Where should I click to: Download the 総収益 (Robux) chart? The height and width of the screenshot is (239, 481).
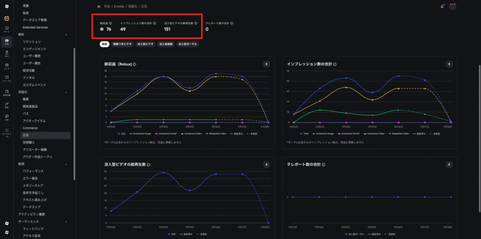click(266, 64)
